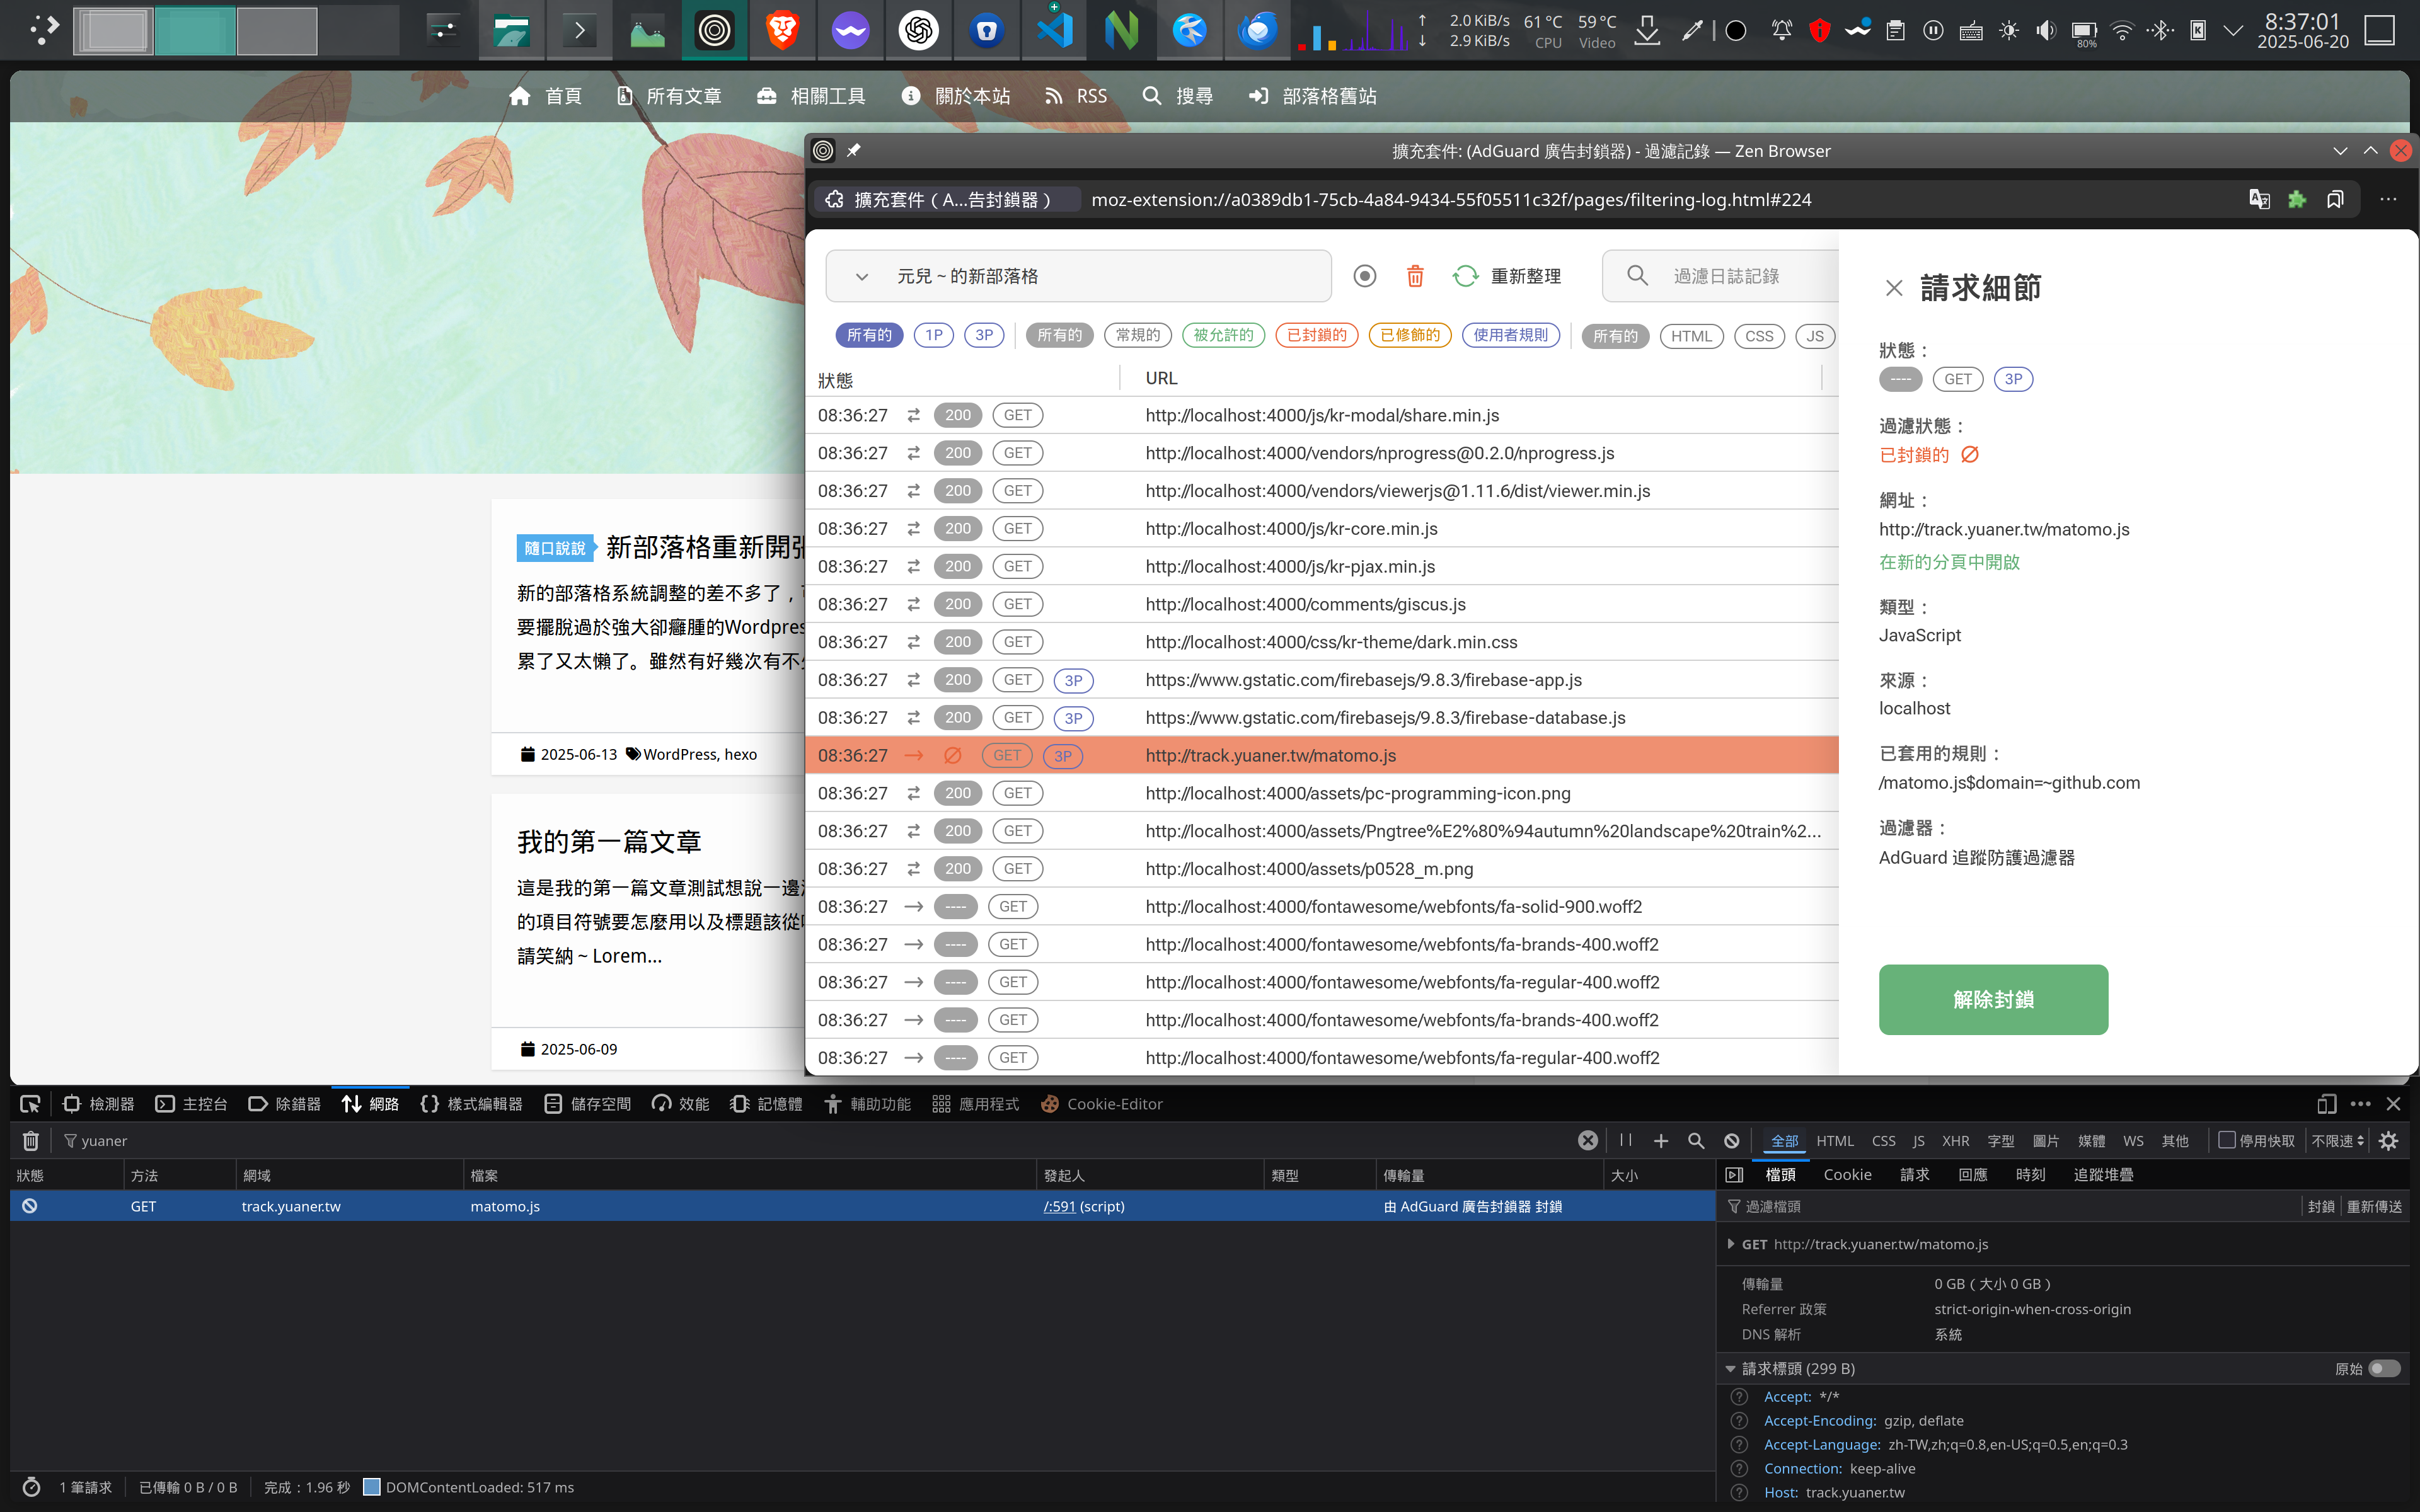This screenshot has height=1512, width=2420.
Task: Open request blocking icon in network toolbar
Action: coord(1732,1141)
